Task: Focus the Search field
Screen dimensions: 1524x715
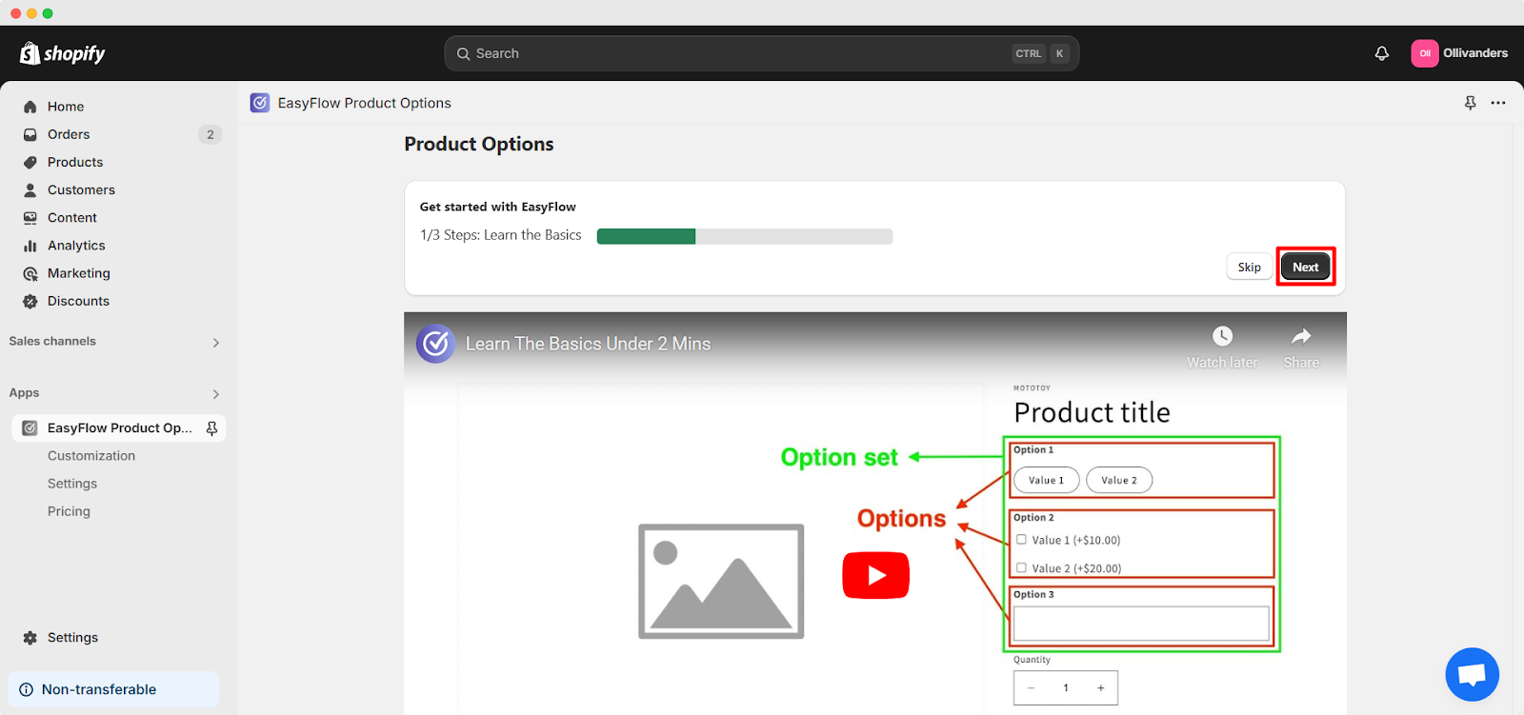Action: [x=761, y=53]
